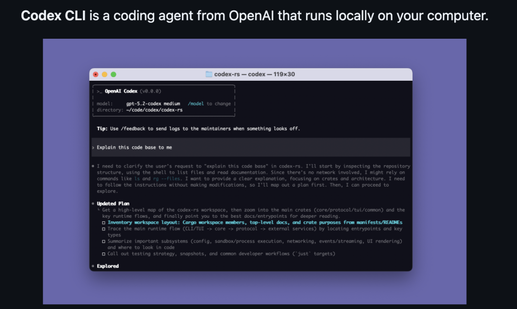Click the 'rg --files' command highlighted in teal
This screenshot has width=517, height=309.
click(167, 178)
